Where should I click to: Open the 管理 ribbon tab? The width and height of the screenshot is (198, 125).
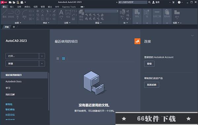click(x=43, y=7)
